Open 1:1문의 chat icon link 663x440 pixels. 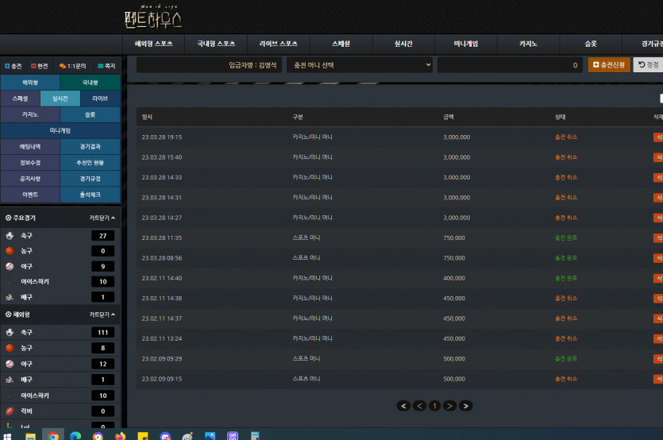pos(63,66)
